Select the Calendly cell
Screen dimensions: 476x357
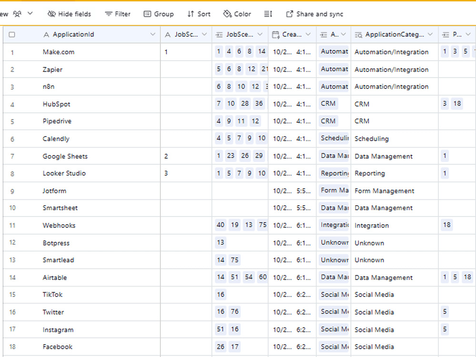99,139
